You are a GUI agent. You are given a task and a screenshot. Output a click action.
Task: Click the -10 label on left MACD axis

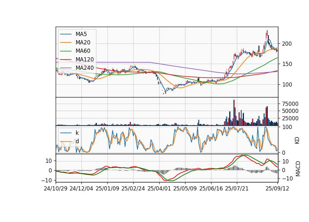46,180
